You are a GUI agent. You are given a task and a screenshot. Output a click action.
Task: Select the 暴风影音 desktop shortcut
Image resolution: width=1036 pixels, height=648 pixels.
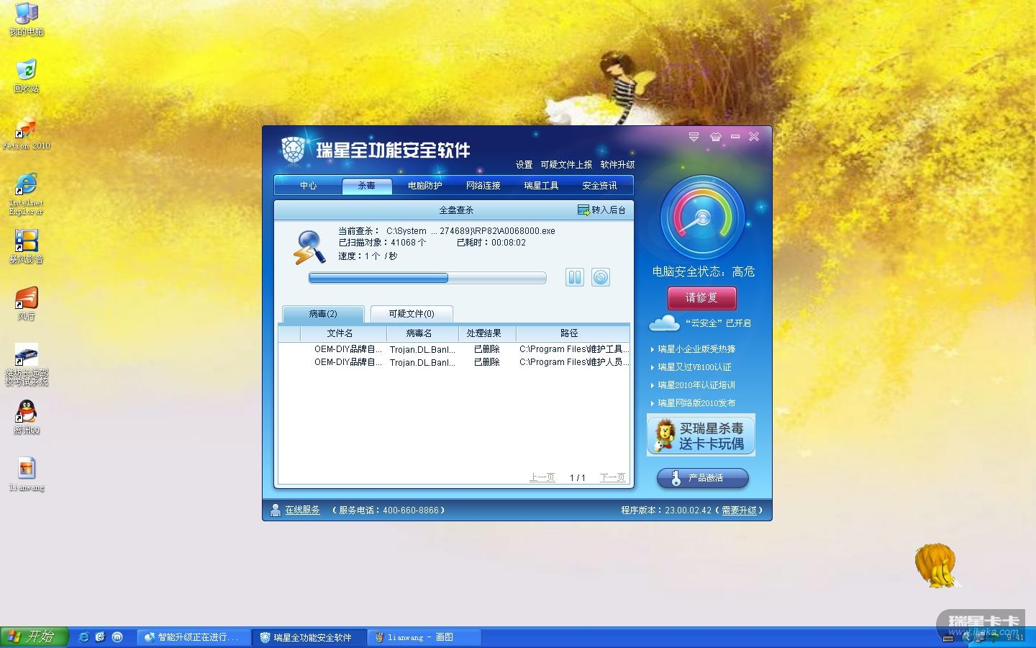pyautogui.click(x=27, y=247)
